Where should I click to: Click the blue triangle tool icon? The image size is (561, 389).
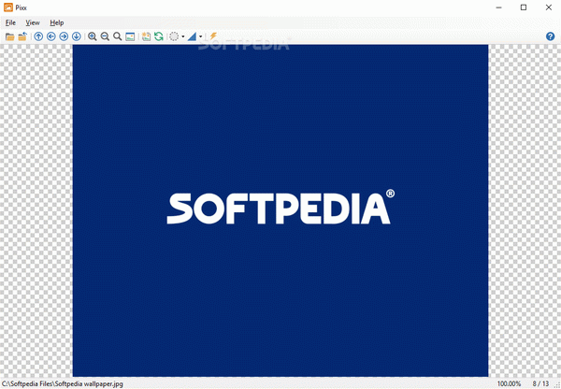click(192, 36)
